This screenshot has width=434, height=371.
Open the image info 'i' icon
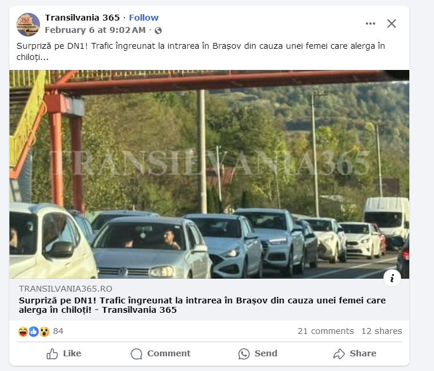(392, 278)
